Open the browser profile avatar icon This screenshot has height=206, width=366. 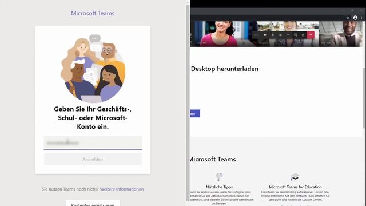355,18
